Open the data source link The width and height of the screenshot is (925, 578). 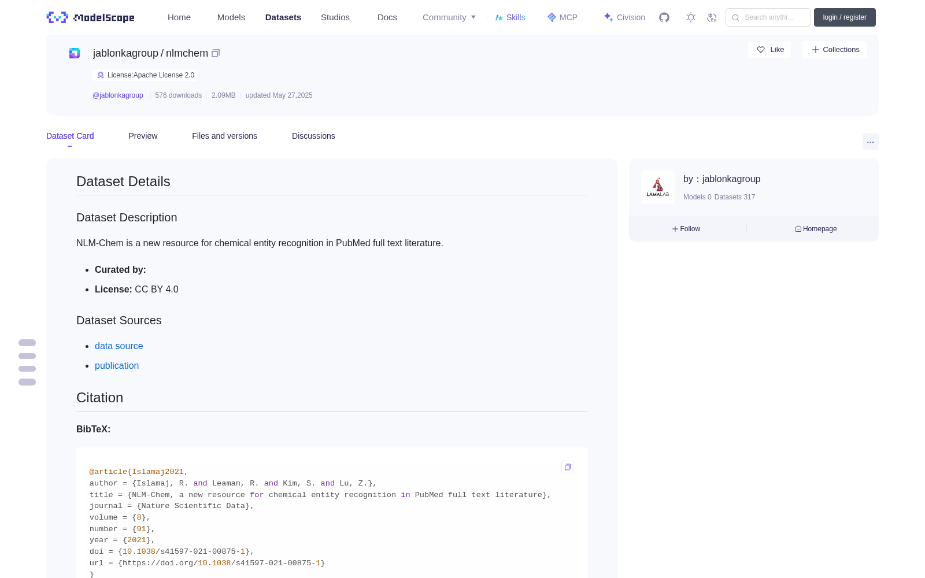[119, 346]
